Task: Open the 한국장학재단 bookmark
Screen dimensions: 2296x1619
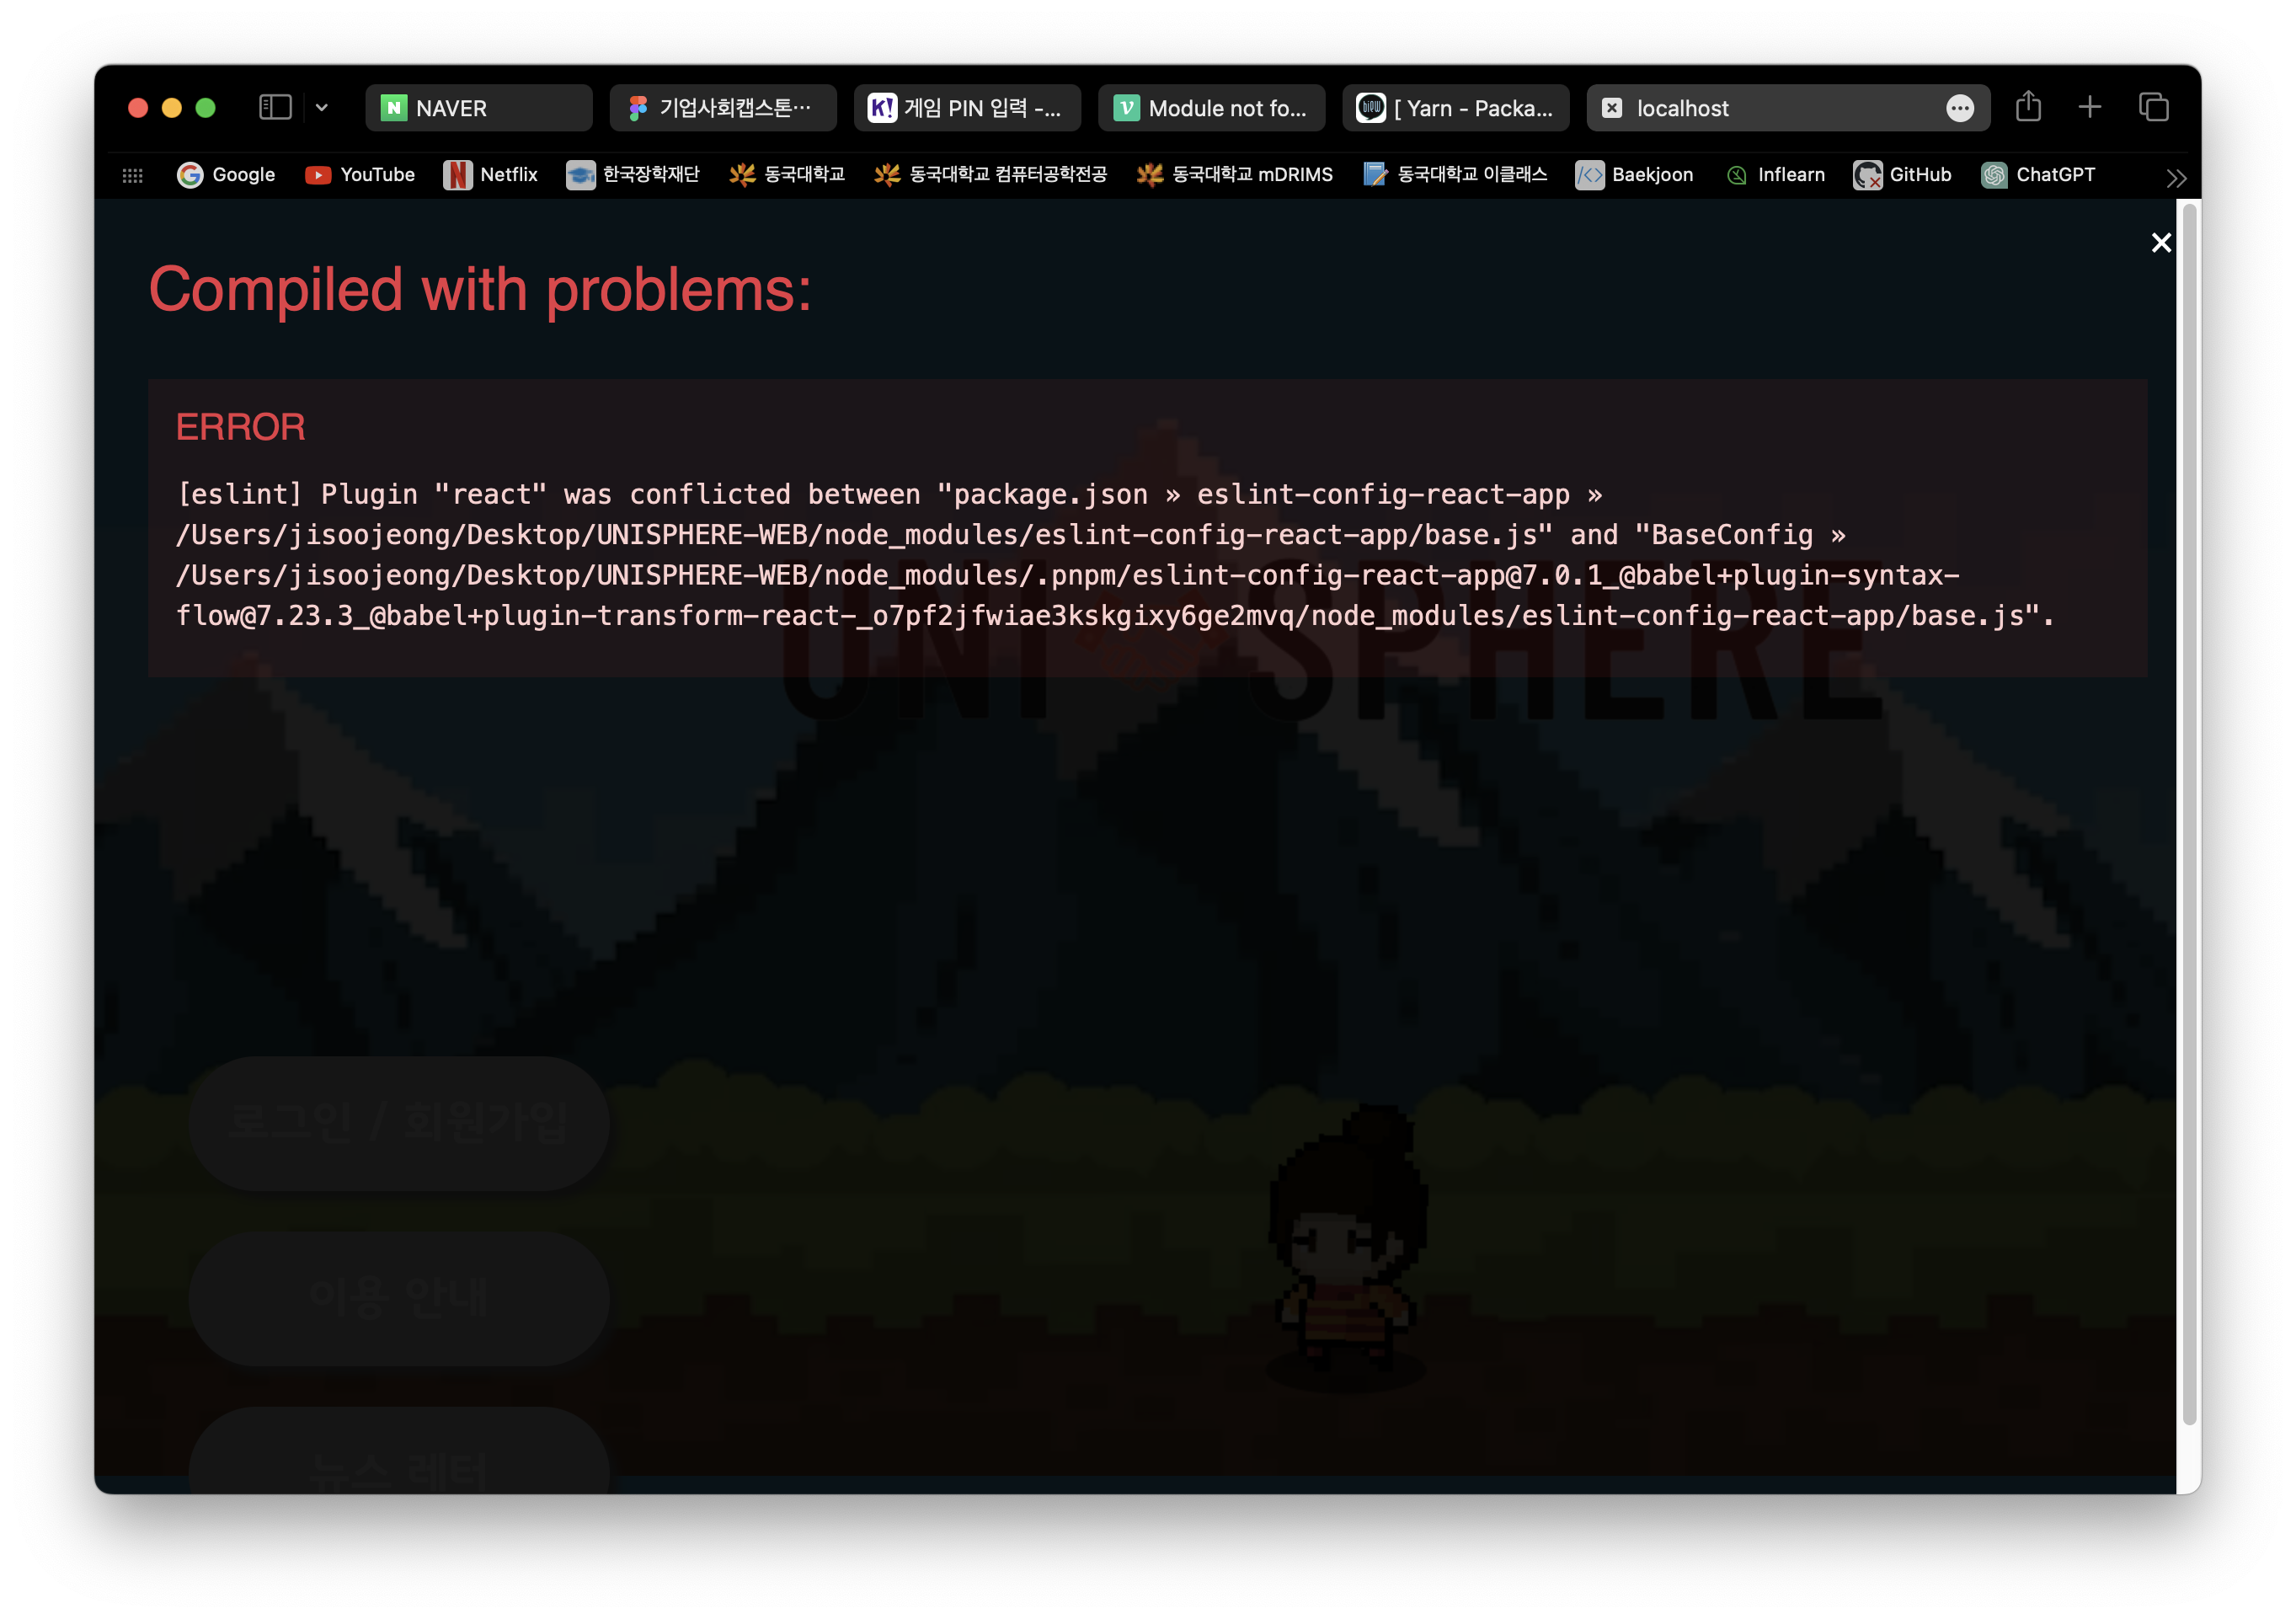Action: (x=633, y=175)
